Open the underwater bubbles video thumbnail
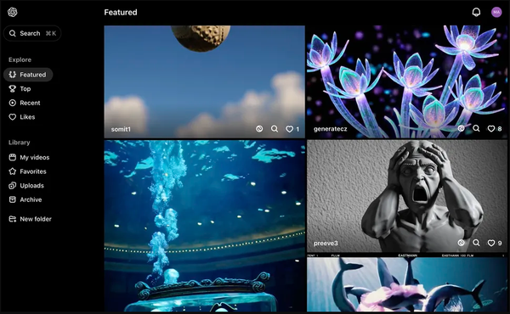510x314 pixels. (x=205, y=226)
